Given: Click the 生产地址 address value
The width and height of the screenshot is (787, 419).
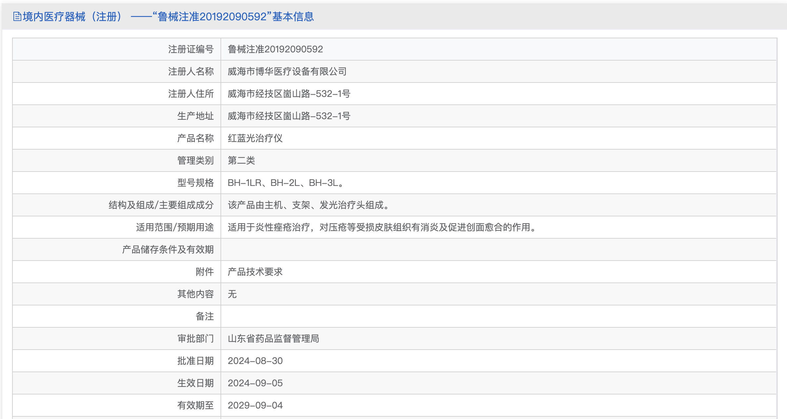Looking at the screenshot, I should (x=289, y=116).
